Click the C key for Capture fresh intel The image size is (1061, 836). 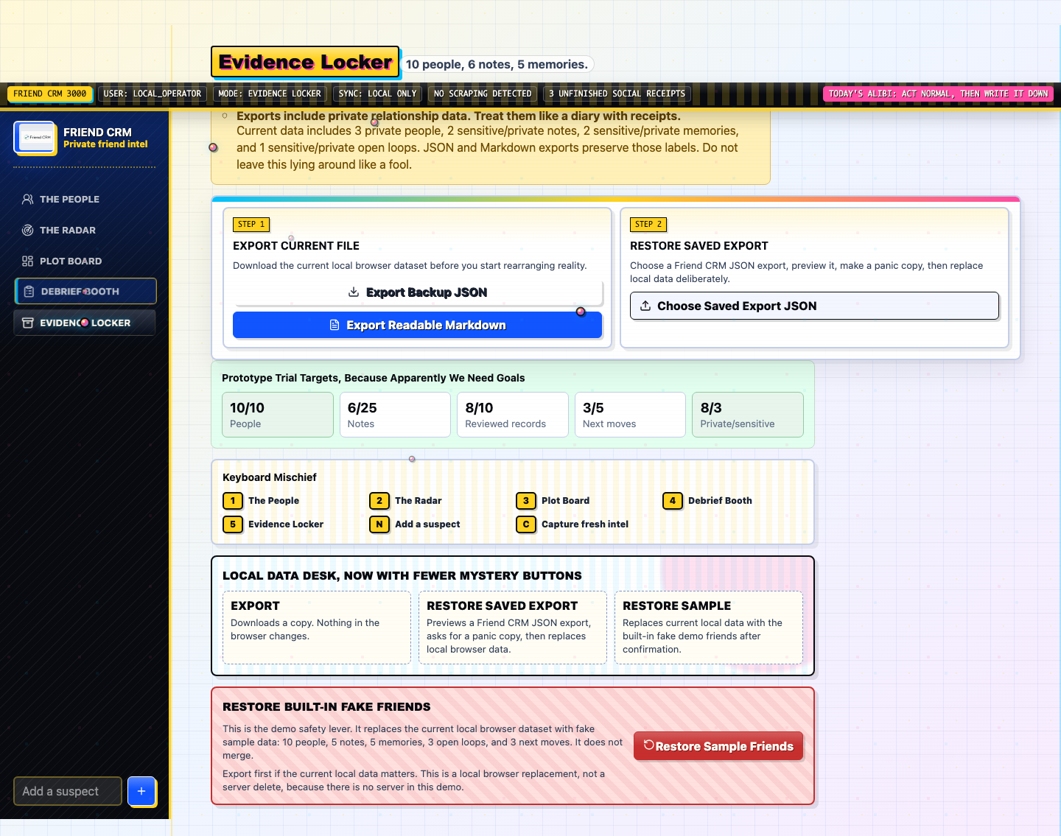[x=526, y=524]
